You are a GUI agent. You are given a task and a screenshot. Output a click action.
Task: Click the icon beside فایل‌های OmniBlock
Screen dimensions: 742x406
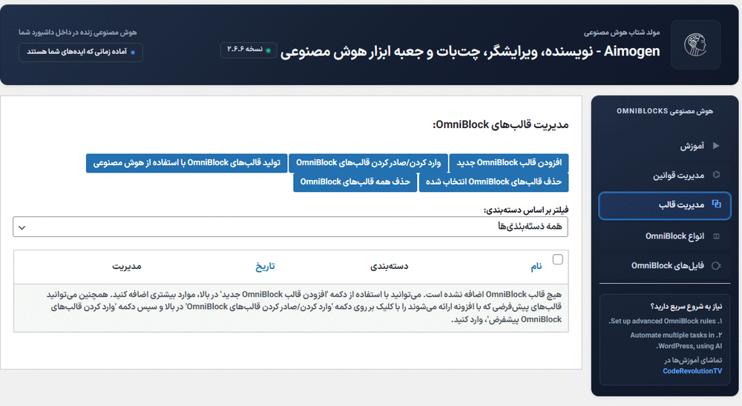pos(716,266)
